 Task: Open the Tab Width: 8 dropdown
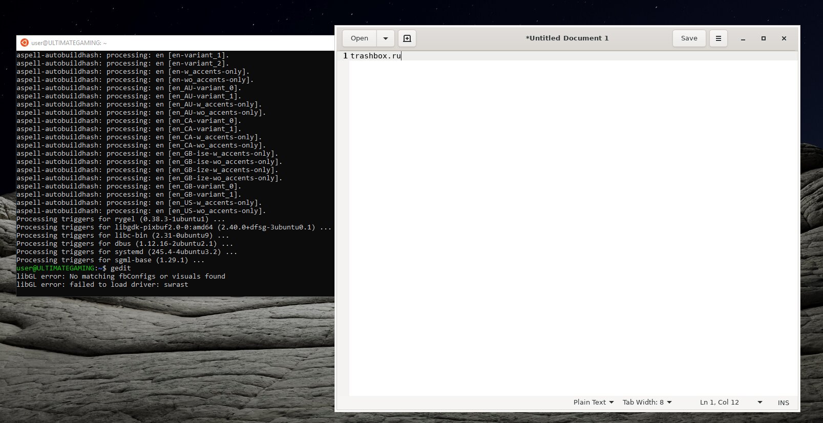click(647, 403)
